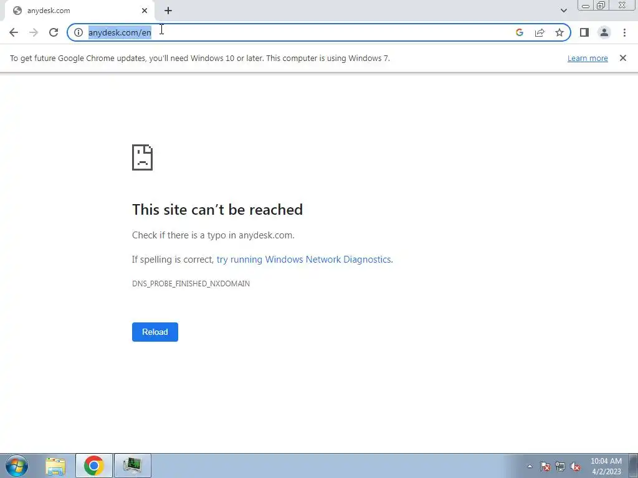Go back to the previous page

(14, 32)
